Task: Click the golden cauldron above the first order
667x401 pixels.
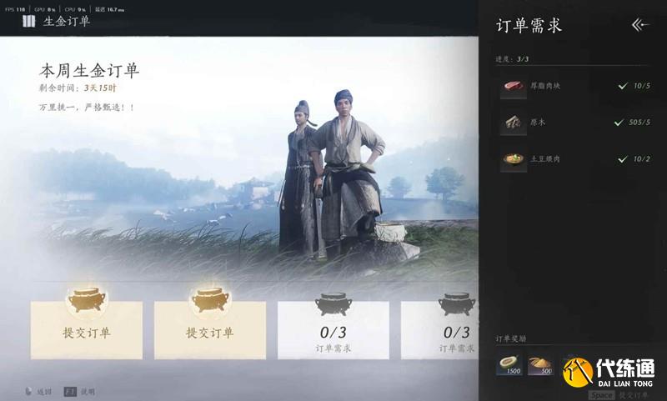Action: (87, 300)
